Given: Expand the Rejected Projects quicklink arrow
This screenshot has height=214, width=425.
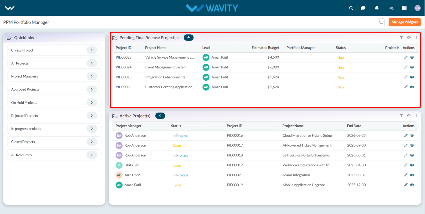Looking at the screenshot, I should [x=92, y=116].
